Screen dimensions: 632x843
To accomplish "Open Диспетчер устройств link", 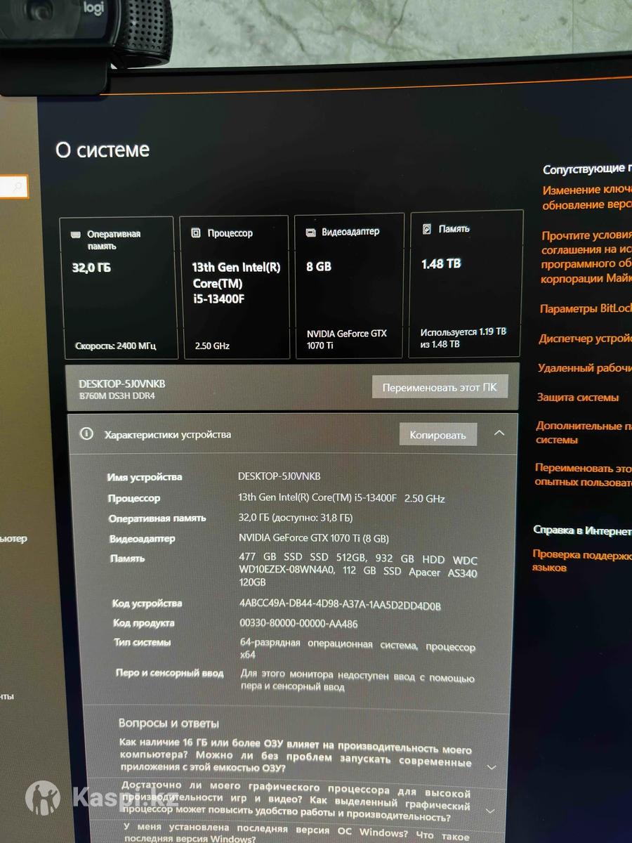I will [584, 339].
